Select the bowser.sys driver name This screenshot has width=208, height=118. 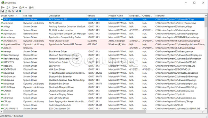[x=9, y=73]
